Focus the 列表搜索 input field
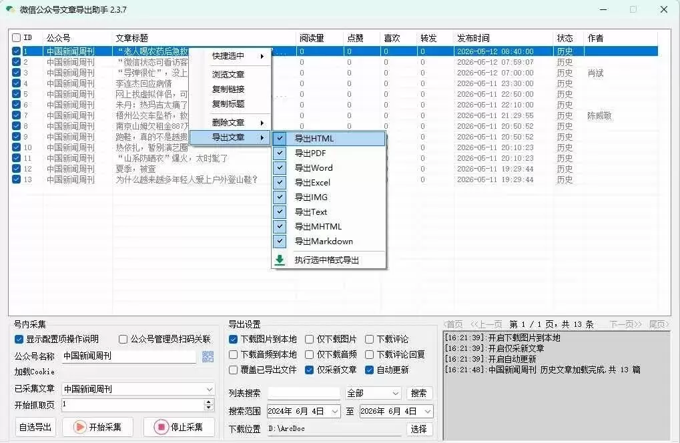680x443 pixels. 304,393
